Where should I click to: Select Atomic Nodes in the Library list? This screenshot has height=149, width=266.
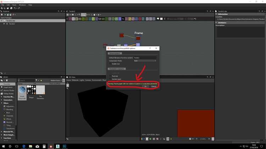pos(8,90)
